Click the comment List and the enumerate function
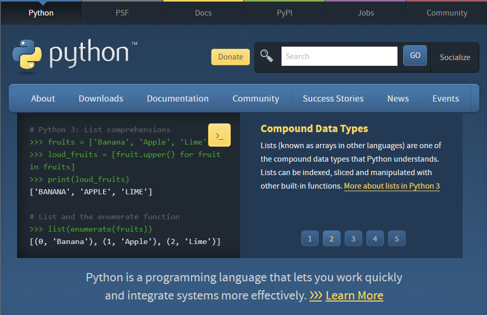The height and width of the screenshot is (315, 487). (x=105, y=217)
